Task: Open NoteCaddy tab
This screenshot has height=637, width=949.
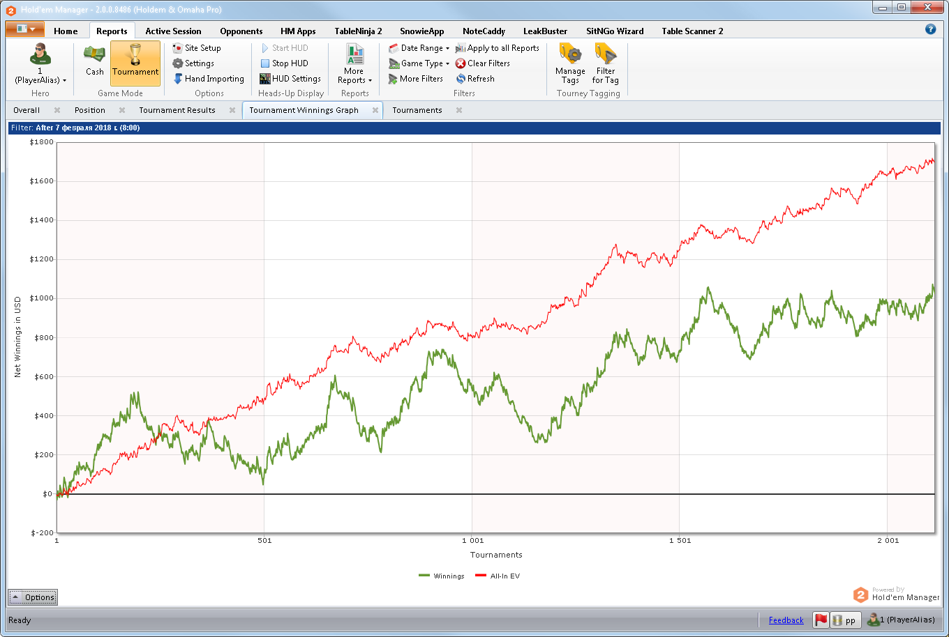Action: (484, 31)
